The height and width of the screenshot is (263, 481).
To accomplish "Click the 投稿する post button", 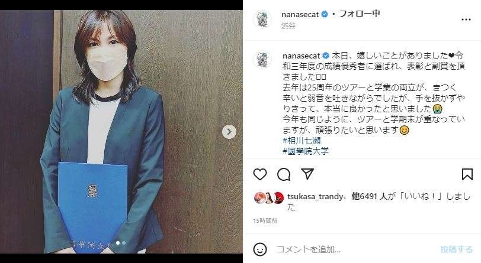I will [457, 249].
